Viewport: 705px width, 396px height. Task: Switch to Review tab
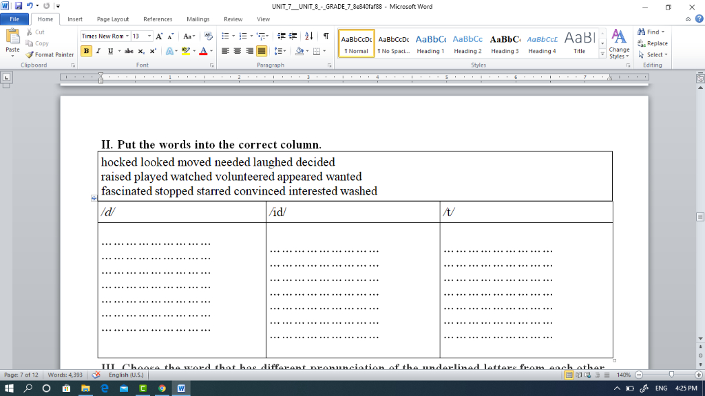(233, 19)
